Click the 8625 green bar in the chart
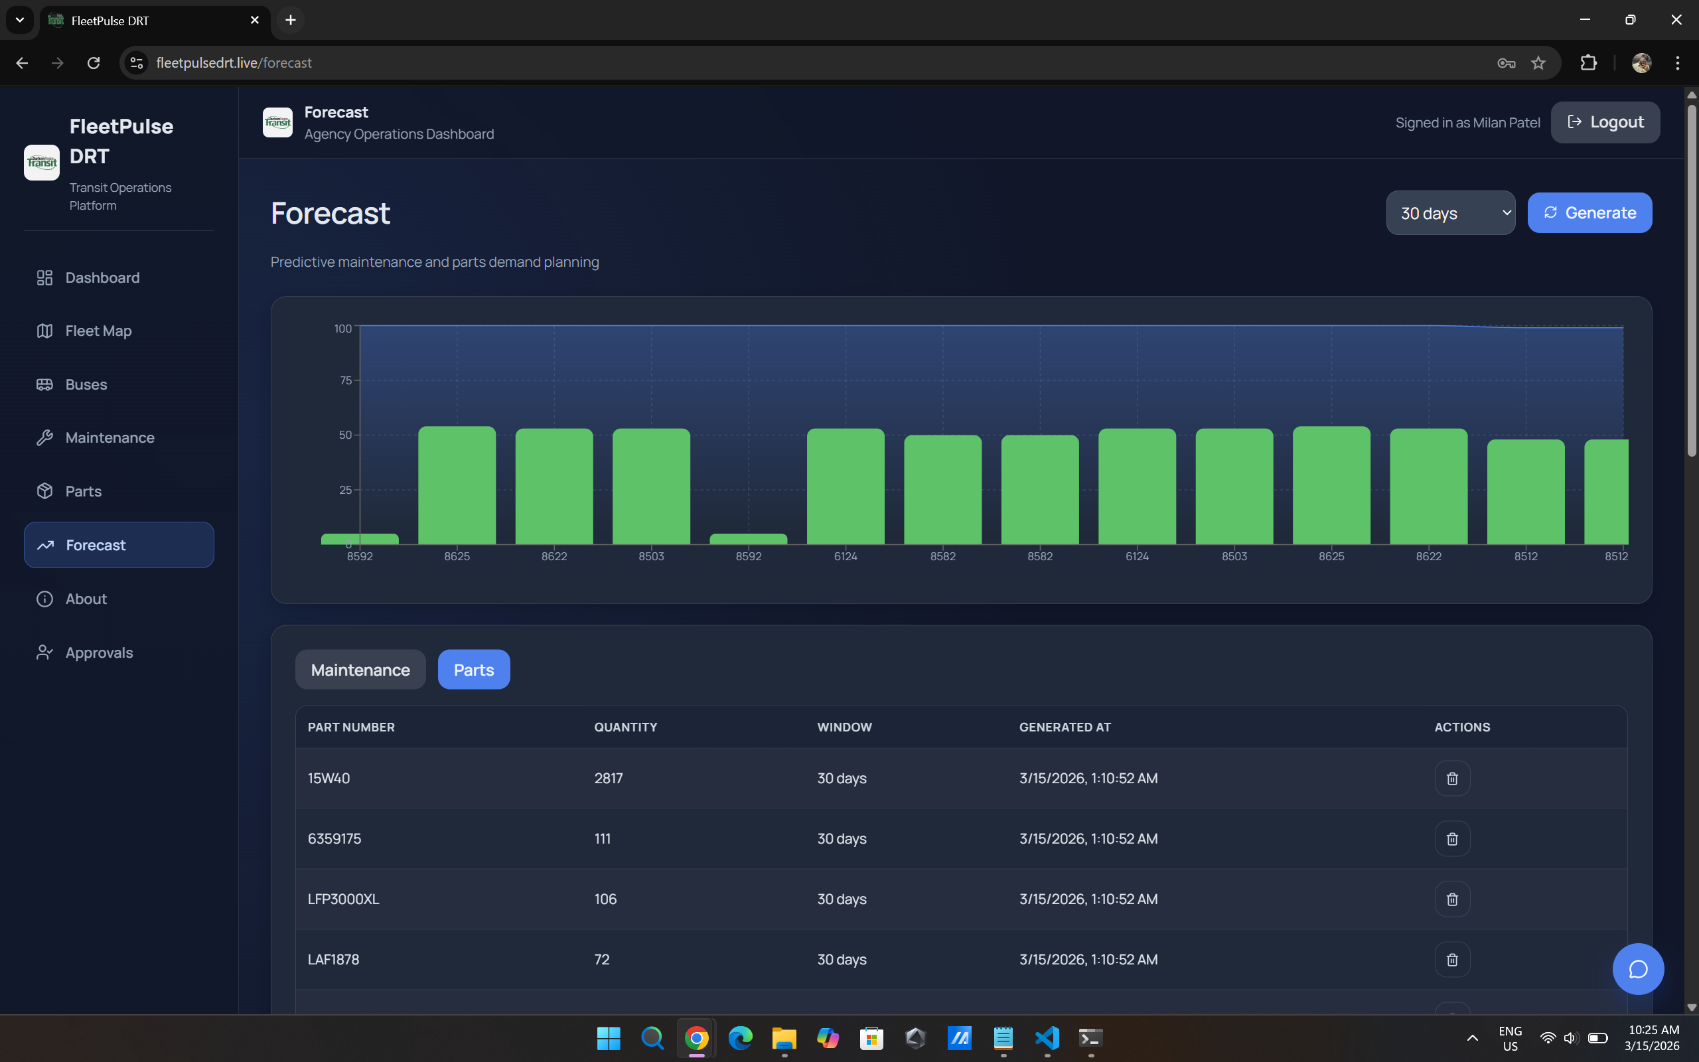This screenshot has height=1062, width=1699. click(457, 485)
